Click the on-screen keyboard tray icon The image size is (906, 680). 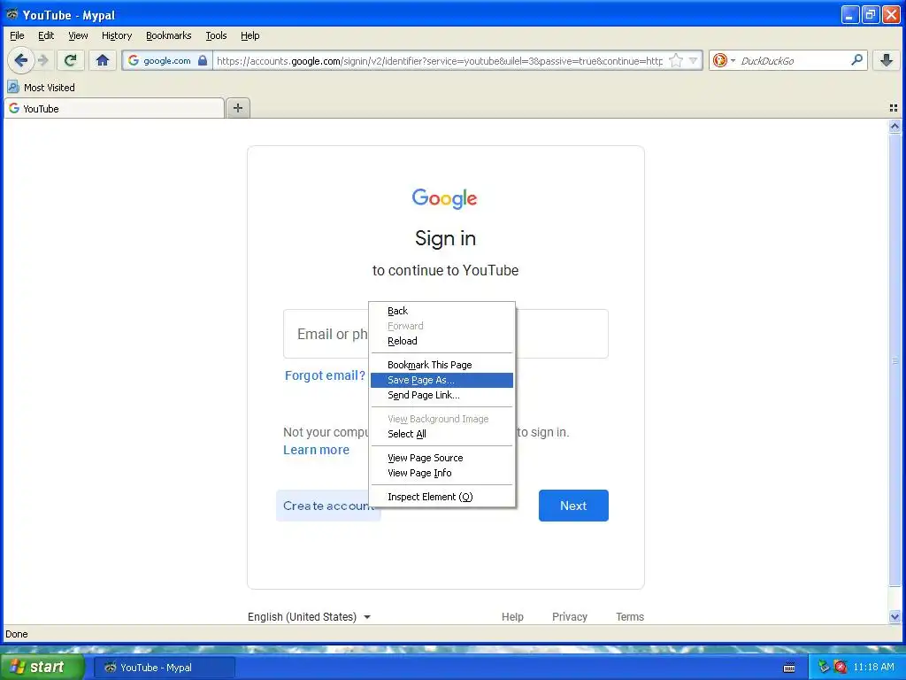point(788,668)
